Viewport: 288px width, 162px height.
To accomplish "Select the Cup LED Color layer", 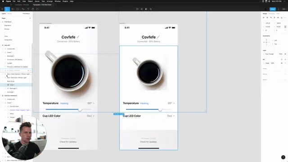I will [14, 107].
